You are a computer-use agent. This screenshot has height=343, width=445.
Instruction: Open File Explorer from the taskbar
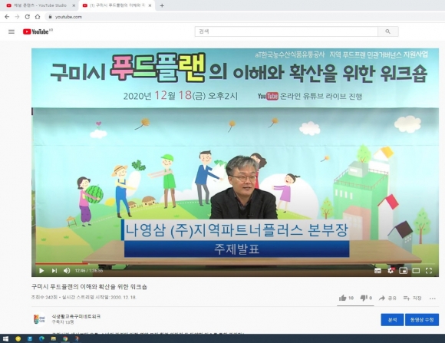click(54, 338)
